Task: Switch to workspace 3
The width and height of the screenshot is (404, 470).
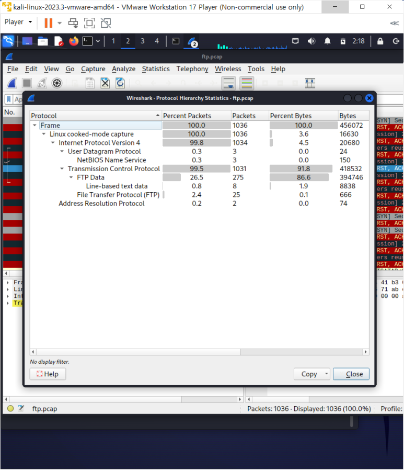Action: (x=143, y=41)
